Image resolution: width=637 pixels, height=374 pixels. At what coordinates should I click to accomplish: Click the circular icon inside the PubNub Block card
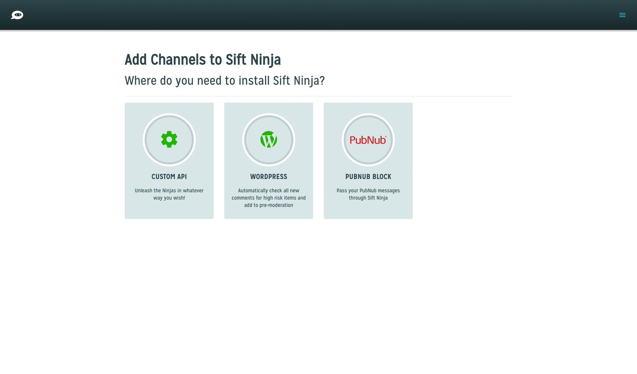pyautogui.click(x=368, y=140)
